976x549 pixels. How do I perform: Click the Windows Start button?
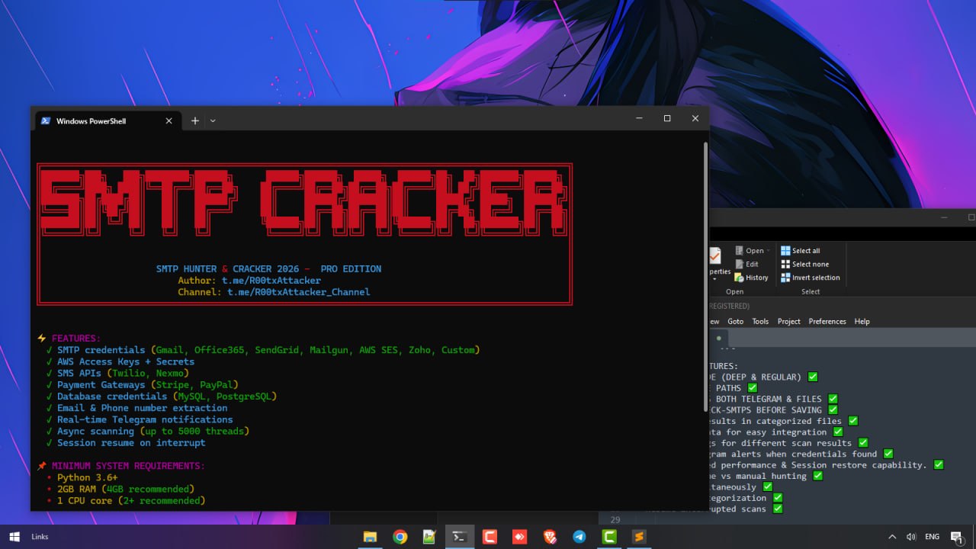coord(14,537)
